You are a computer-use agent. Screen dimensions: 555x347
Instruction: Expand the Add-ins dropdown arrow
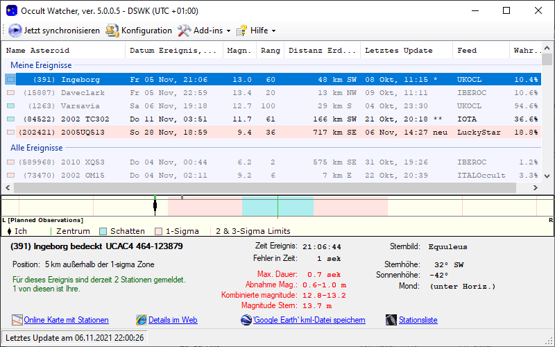[228, 31]
